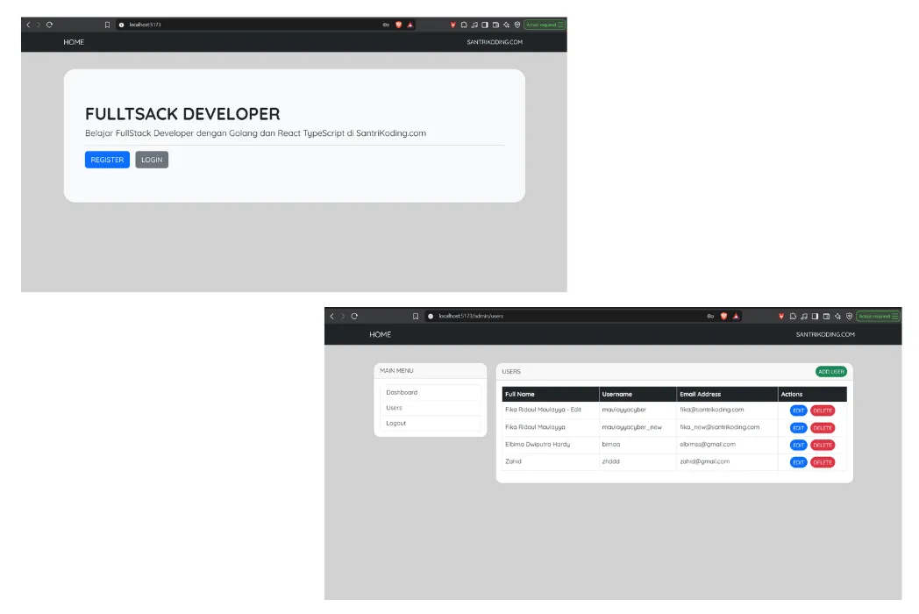Open site info in admin users window address bar
The height and width of the screenshot is (614, 919).
[x=431, y=316]
